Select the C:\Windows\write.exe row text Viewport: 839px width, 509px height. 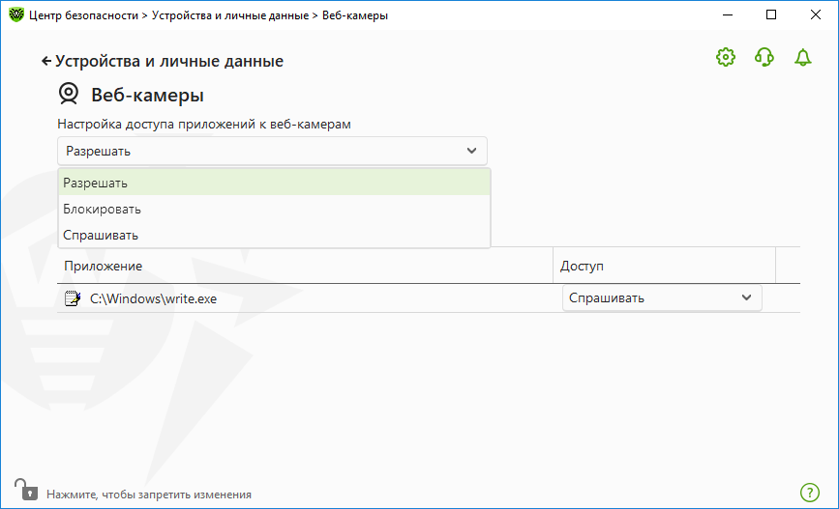(153, 298)
